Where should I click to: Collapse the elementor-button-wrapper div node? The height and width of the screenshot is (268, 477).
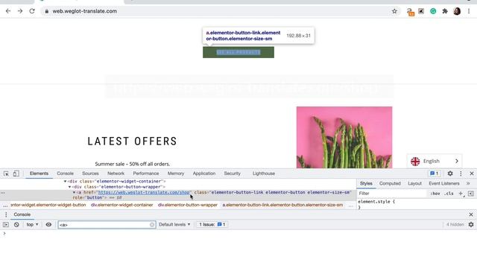click(x=69, y=187)
